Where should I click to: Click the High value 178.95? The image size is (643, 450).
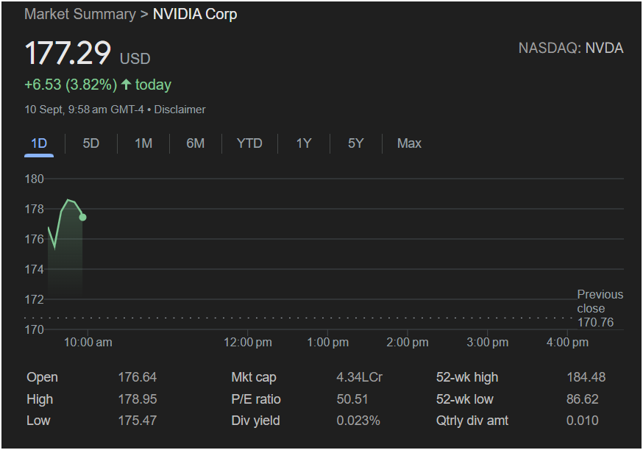(x=138, y=399)
